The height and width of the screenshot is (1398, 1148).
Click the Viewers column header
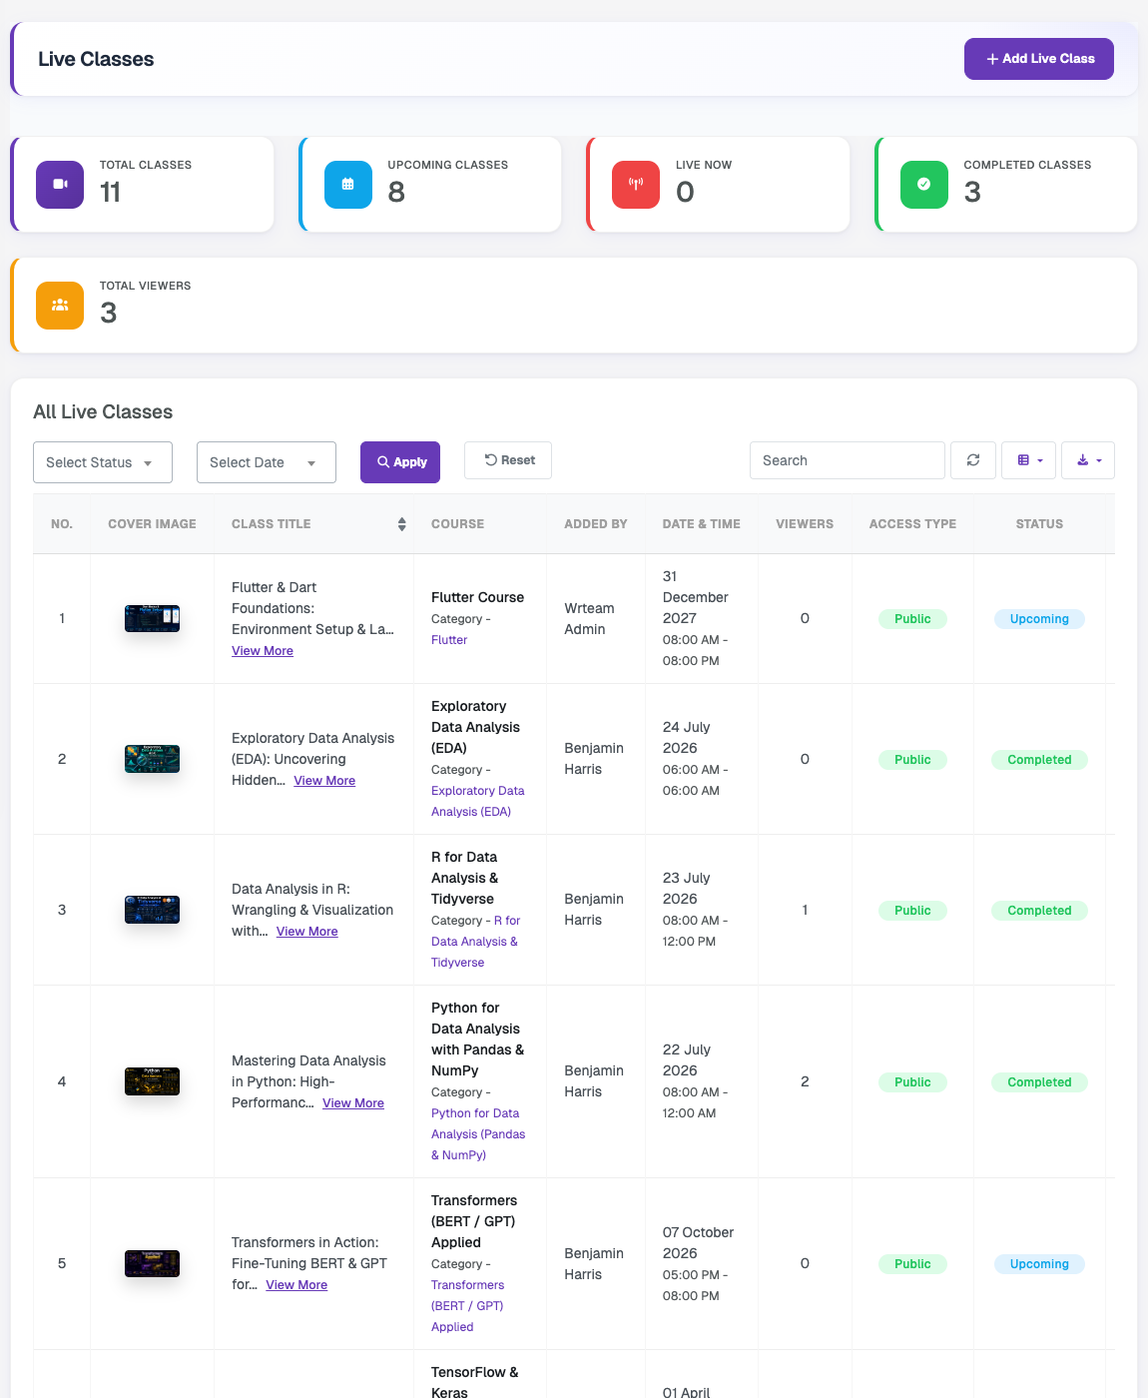point(805,524)
